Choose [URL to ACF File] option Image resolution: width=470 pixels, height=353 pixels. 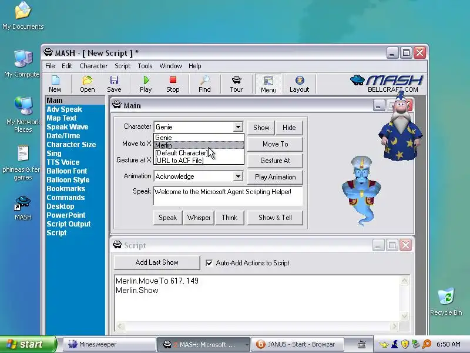tap(199, 160)
